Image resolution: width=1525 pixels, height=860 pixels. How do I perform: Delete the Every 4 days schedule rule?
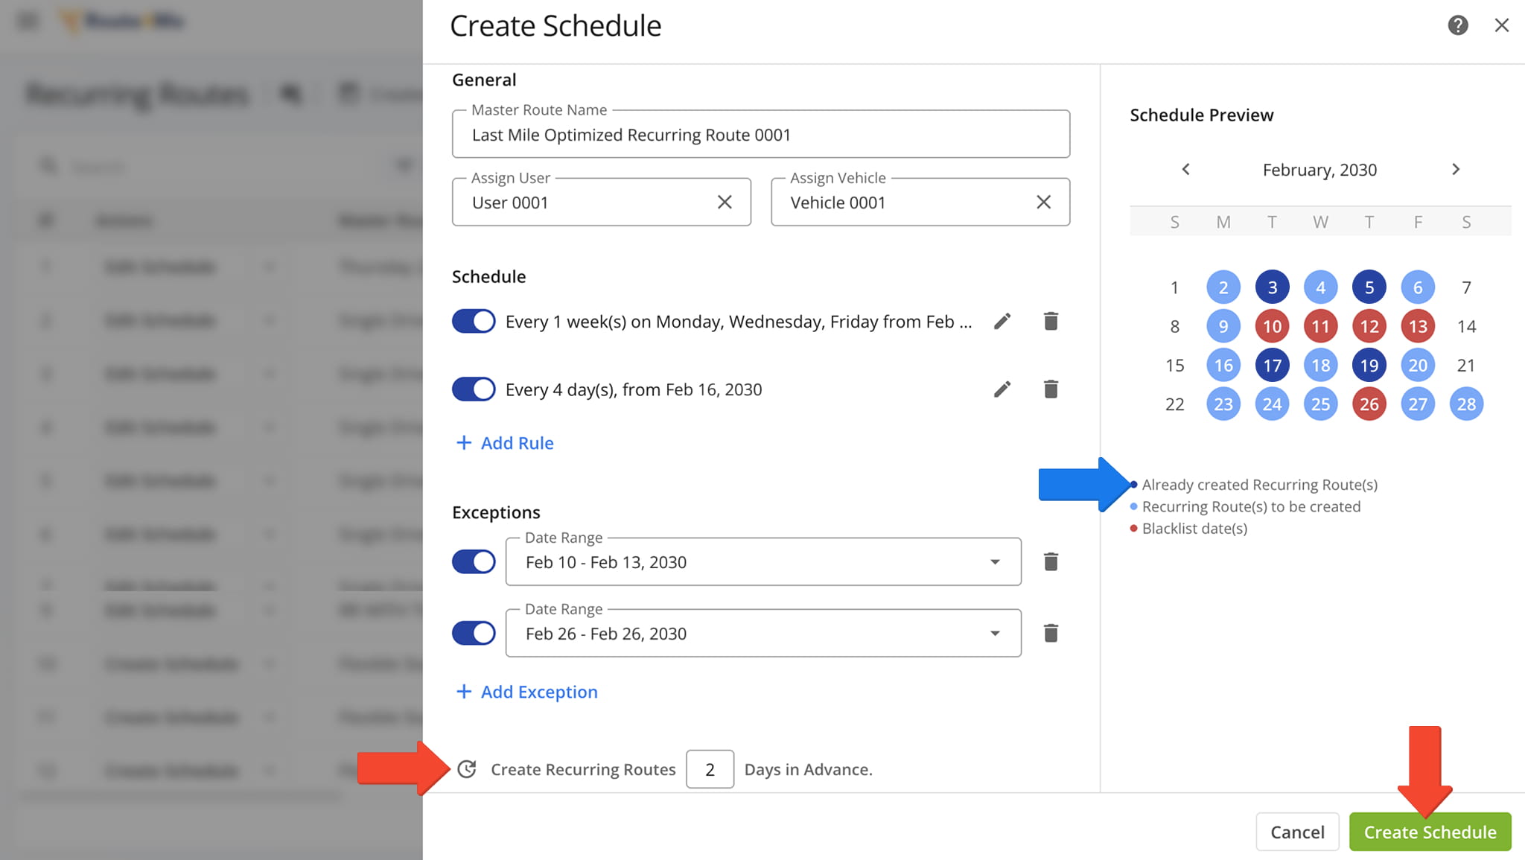coord(1051,389)
